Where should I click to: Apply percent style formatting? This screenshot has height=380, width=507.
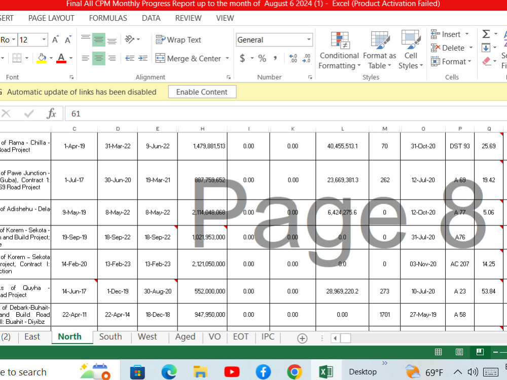[262, 58]
